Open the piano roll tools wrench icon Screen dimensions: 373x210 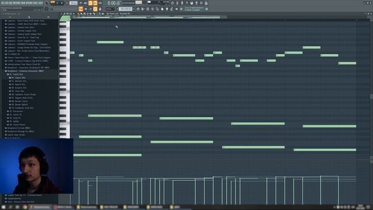64,13
